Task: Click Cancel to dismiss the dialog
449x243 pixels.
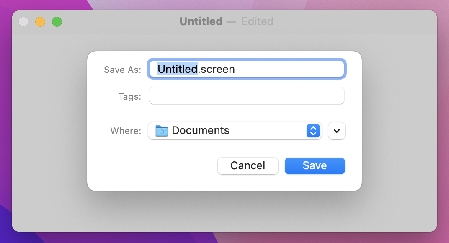Action: (x=248, y=166)
